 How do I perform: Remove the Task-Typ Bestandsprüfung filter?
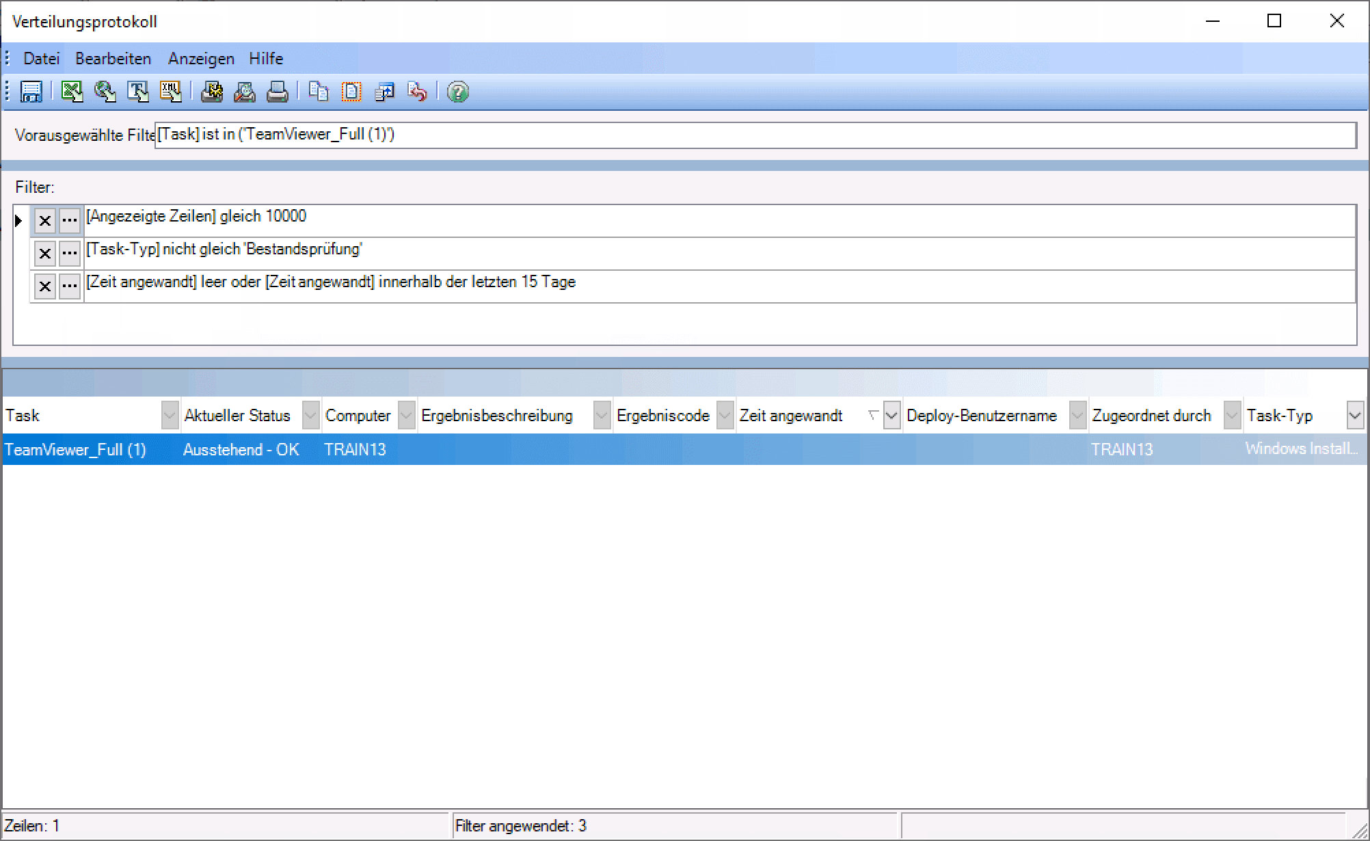pos(45,254)
